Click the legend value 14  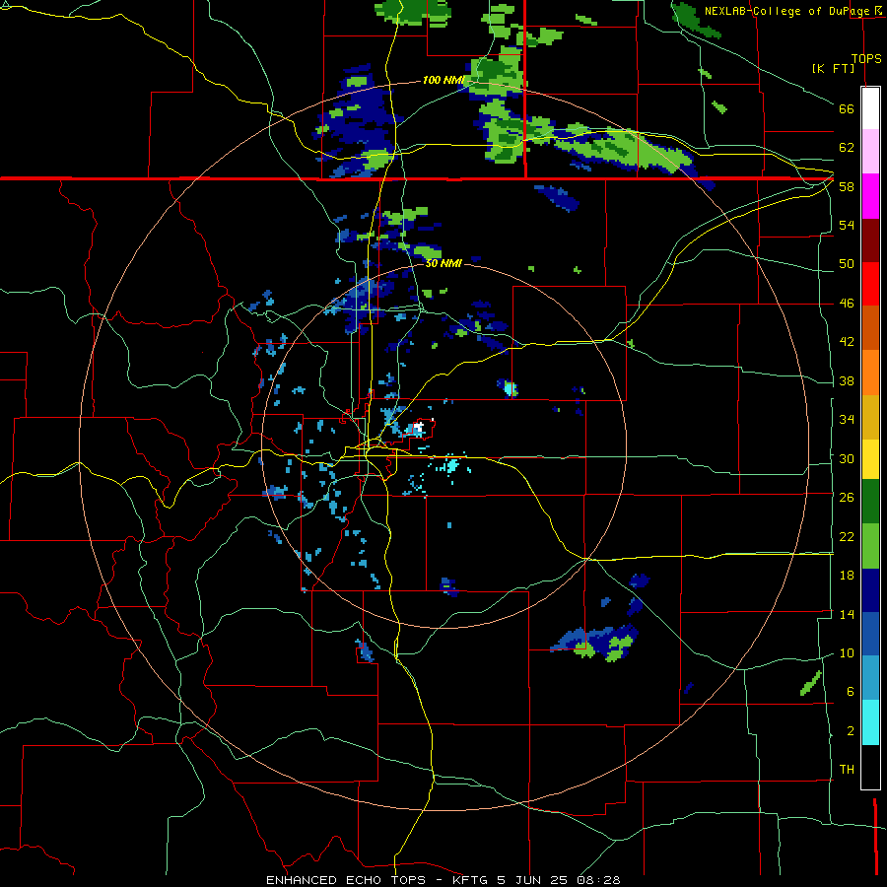point(847,614)
